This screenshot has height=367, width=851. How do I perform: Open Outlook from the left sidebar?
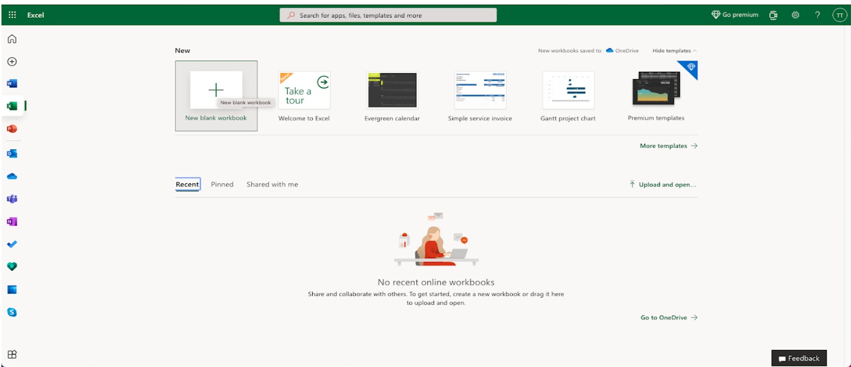[x=12, y=153]
